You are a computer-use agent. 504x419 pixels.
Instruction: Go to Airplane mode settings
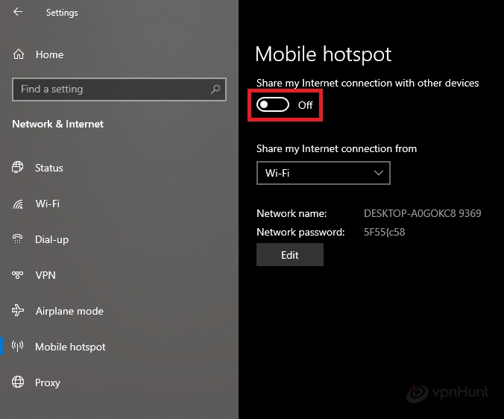[x=69, y=311]
